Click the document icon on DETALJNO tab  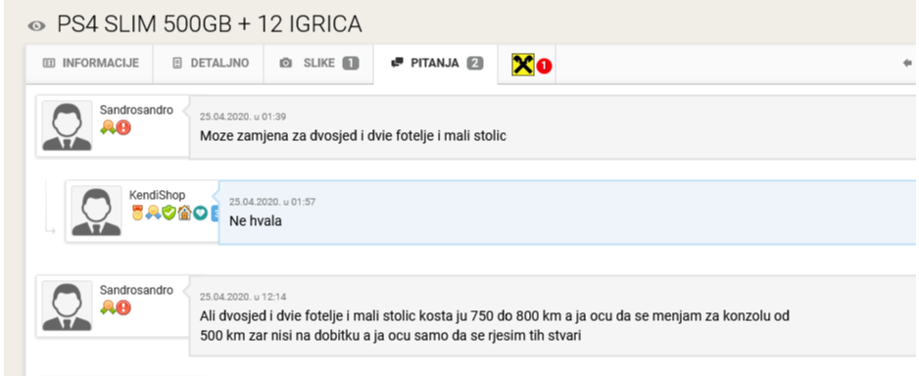pos(177,64)
